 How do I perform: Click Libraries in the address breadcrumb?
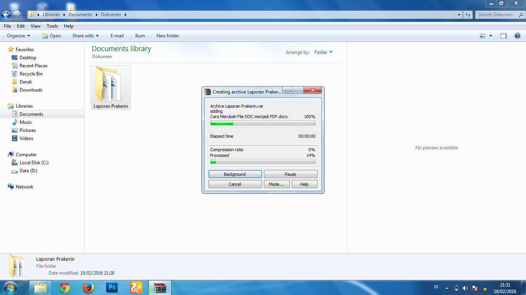coord(51,15)
